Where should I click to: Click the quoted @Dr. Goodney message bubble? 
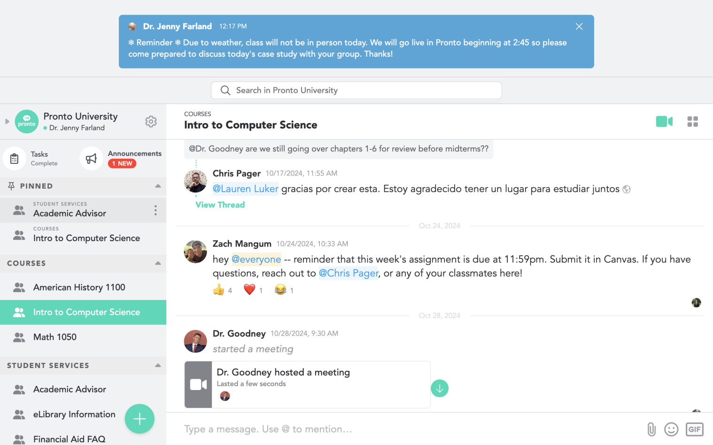pyautogui.click(x=339, y=149)
